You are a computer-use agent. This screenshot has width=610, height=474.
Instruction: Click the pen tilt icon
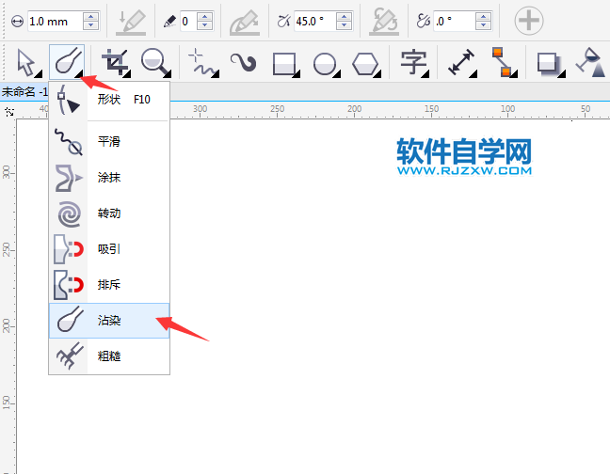point(245,22)
